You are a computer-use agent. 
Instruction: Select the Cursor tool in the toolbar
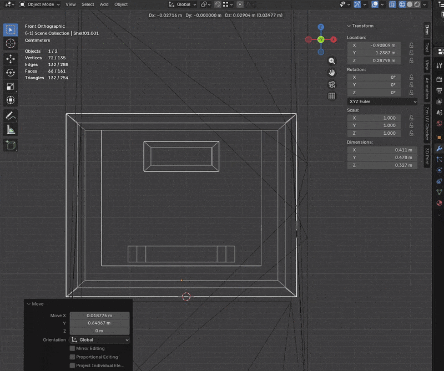tap(11, 44)
